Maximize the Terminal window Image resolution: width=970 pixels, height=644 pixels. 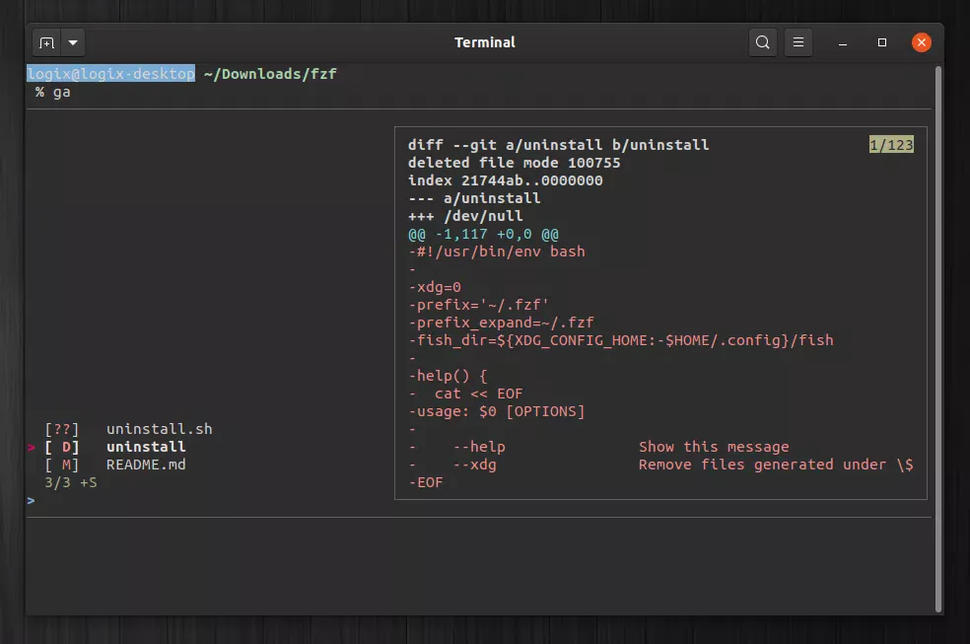882,42
